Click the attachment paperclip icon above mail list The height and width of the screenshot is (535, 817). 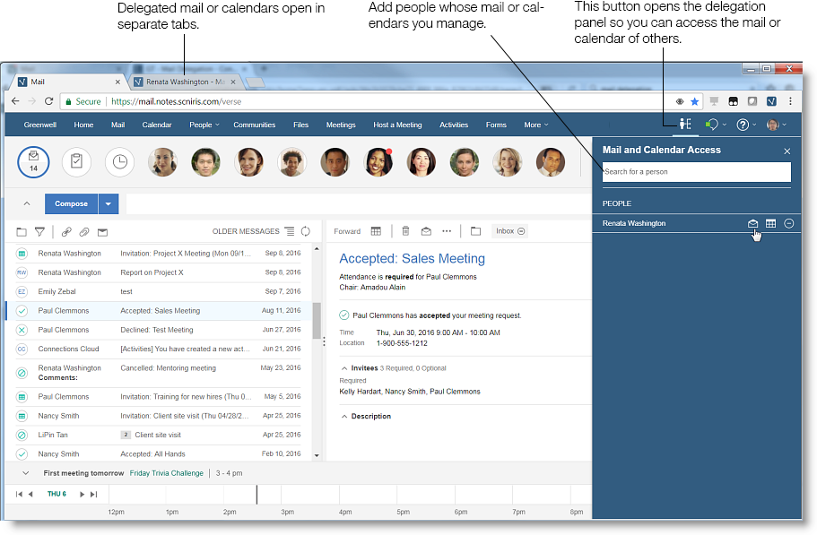(x=83, y=231)
